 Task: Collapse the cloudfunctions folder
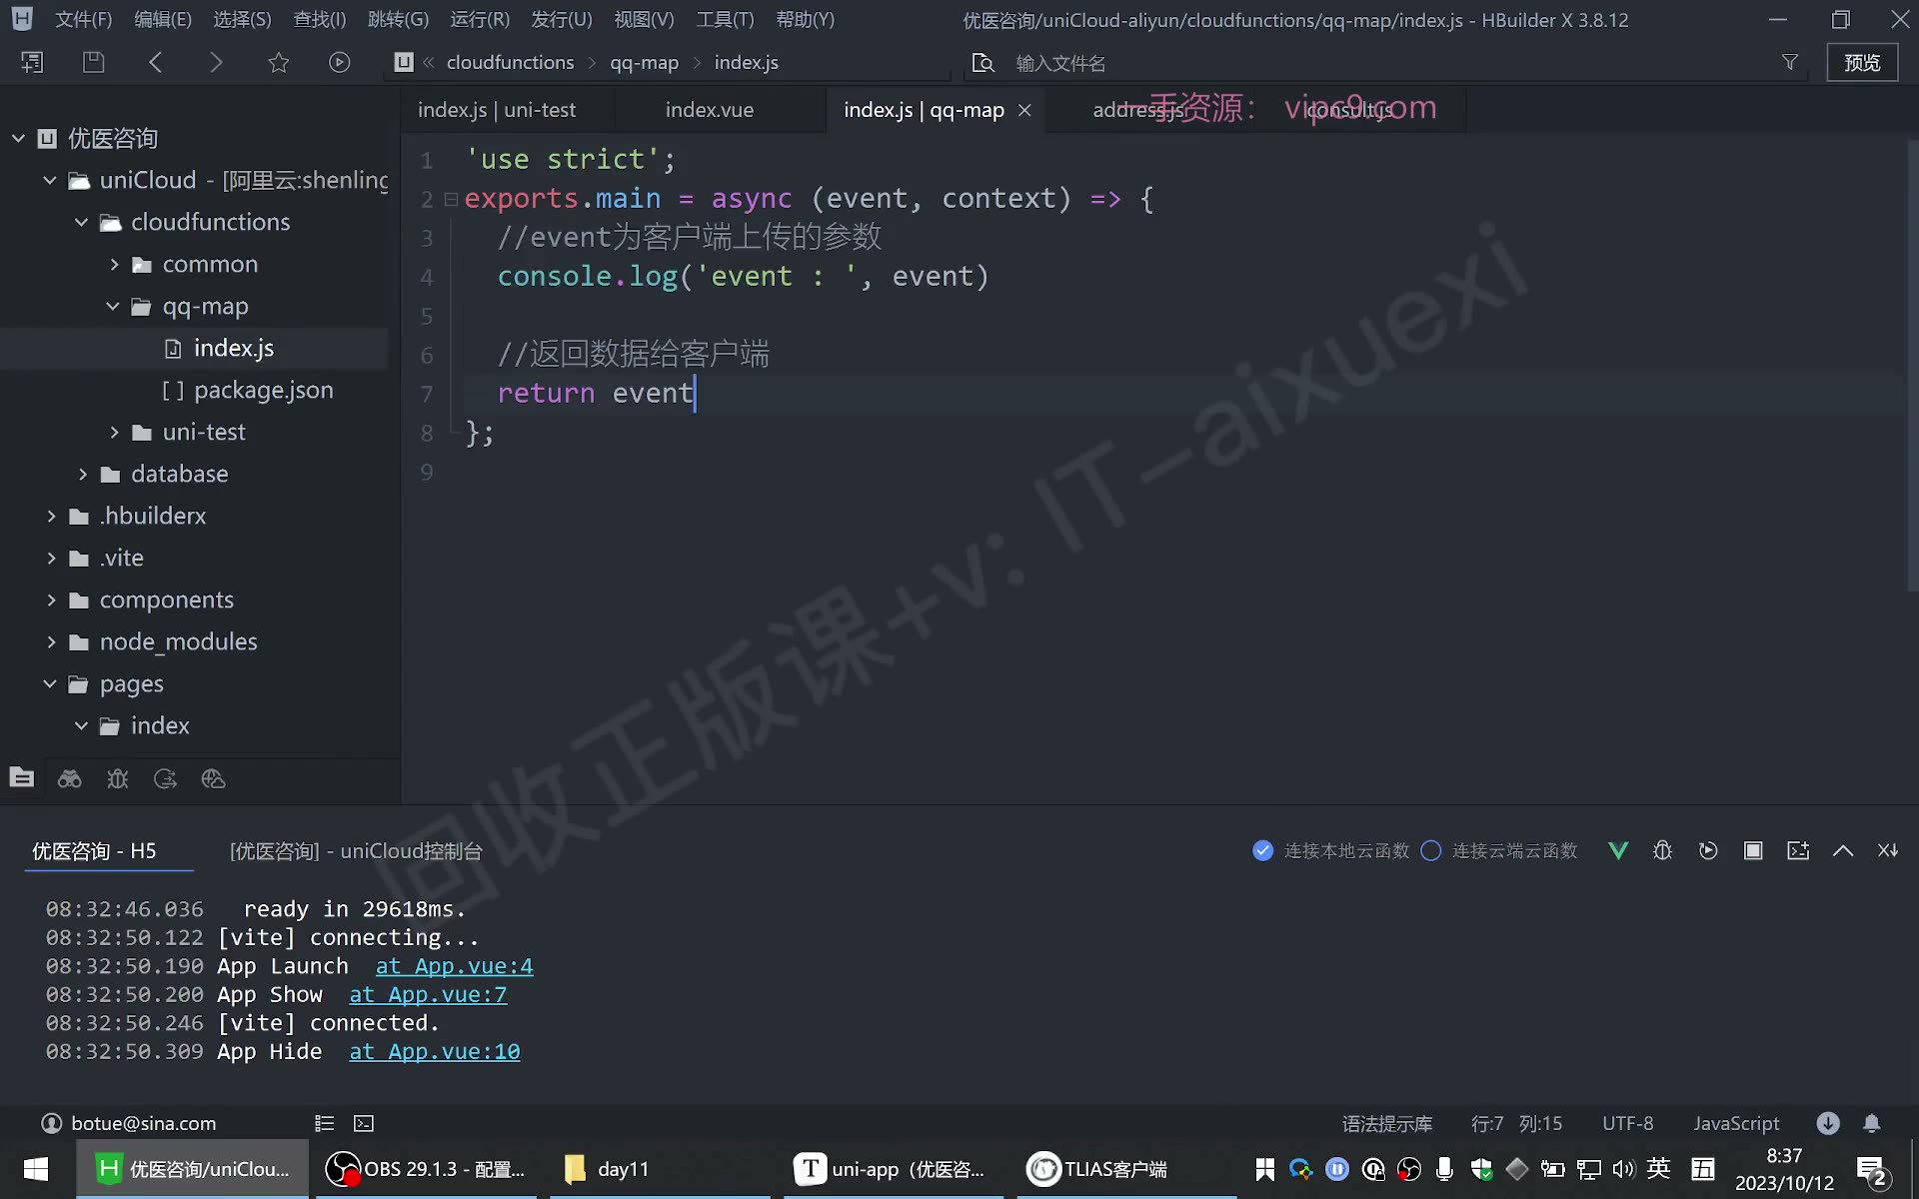tap(81, 222)
